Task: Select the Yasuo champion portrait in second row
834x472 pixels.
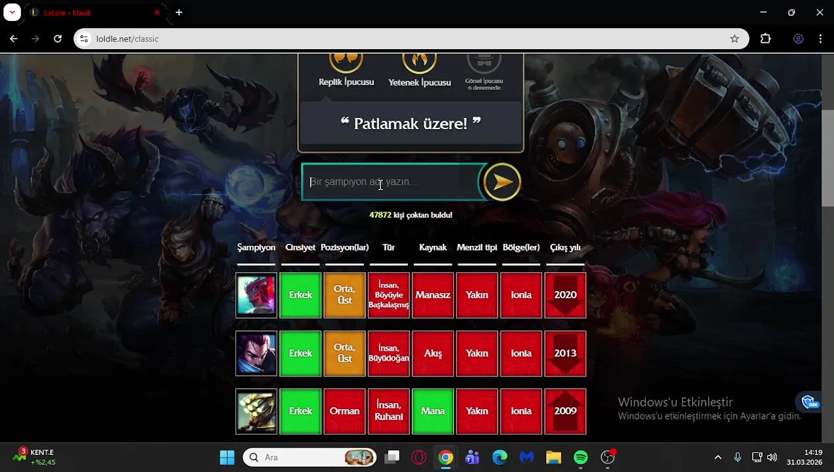Action: click(x=256, y=353)
